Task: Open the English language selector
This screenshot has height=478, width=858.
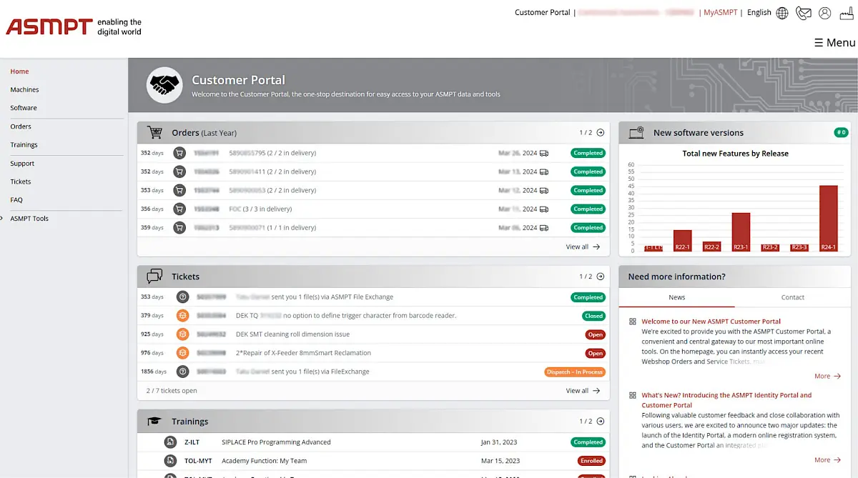Action: pyautogui.click(x=759, y=13)
